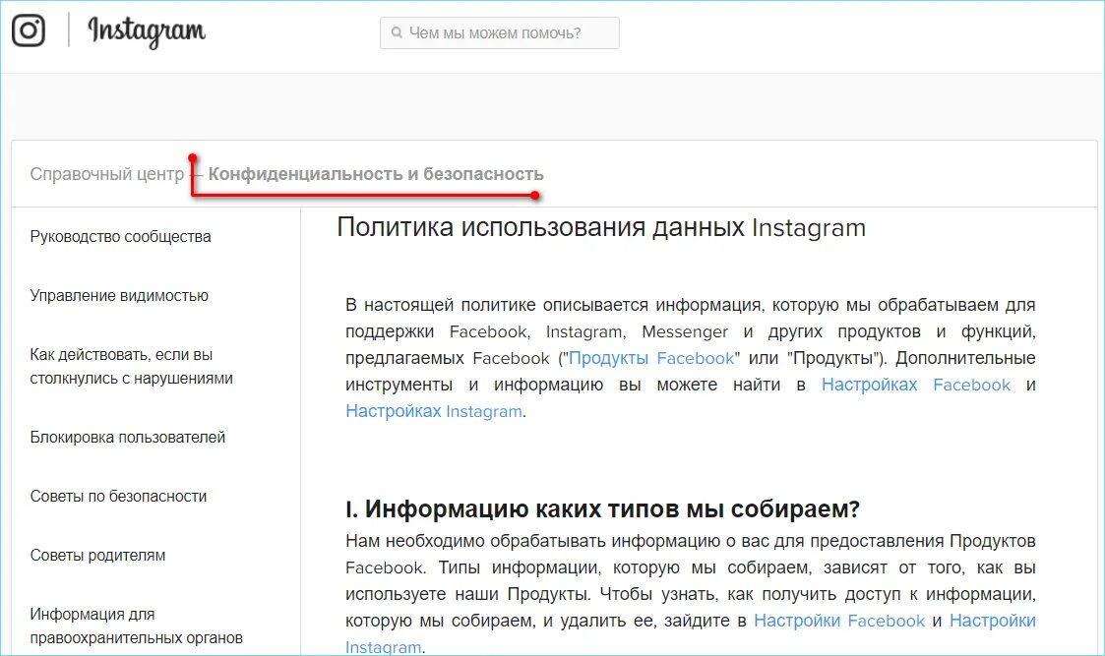Open the 'Справочный центр' breadcrumb link
The width and height of the screenshot is (1105, 656).
106,174
